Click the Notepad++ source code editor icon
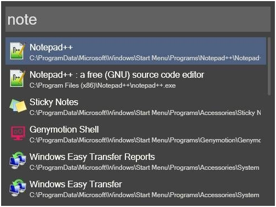The width and height of the screenshot is (276, 207). (x=18, y=78)
